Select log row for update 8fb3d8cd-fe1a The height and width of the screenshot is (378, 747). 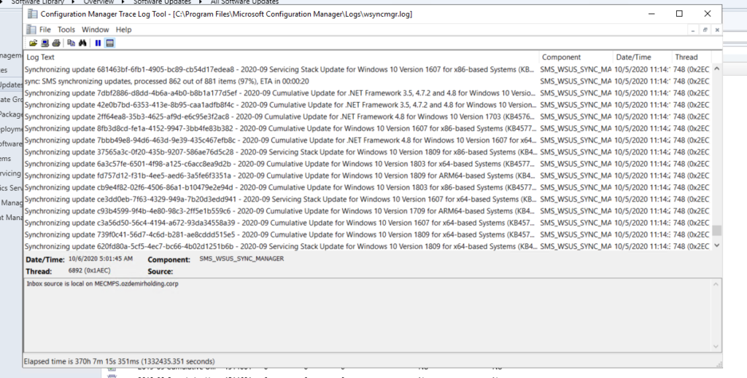(368, 128)
